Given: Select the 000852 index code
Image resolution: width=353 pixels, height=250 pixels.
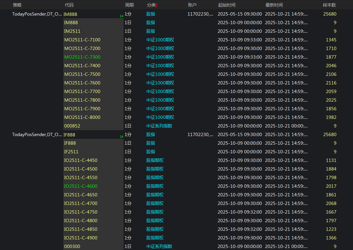Looking at the screenshot, I should 72,126.
